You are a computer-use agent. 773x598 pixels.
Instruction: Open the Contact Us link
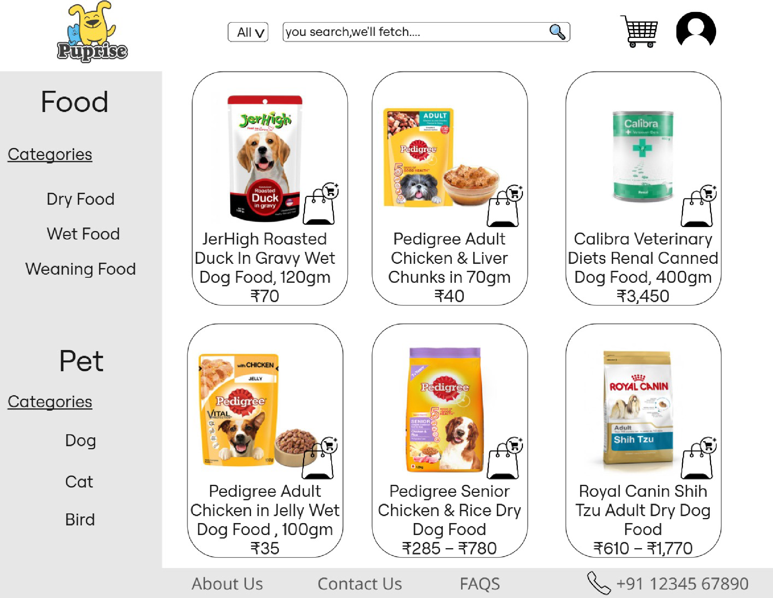point(359,584)
